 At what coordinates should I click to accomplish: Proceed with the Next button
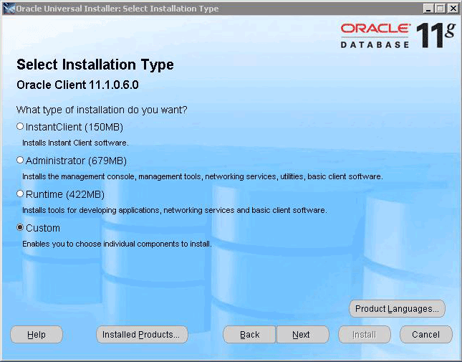point(302,335)
